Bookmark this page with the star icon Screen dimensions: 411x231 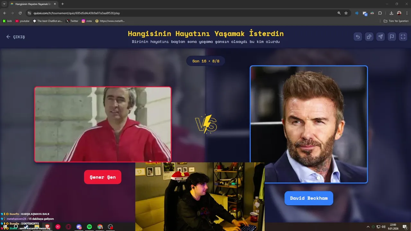point(346,13)
